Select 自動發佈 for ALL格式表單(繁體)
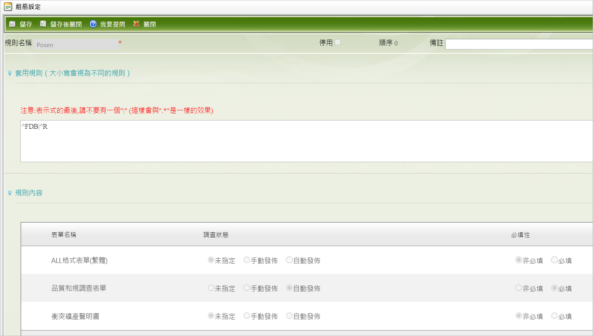Viewport: 593px width, 336px height. [289, 260]
